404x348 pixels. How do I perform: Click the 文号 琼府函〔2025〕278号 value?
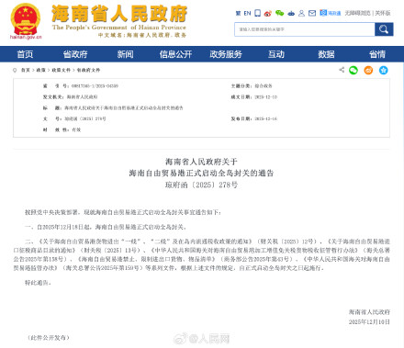tap(85, 118)
